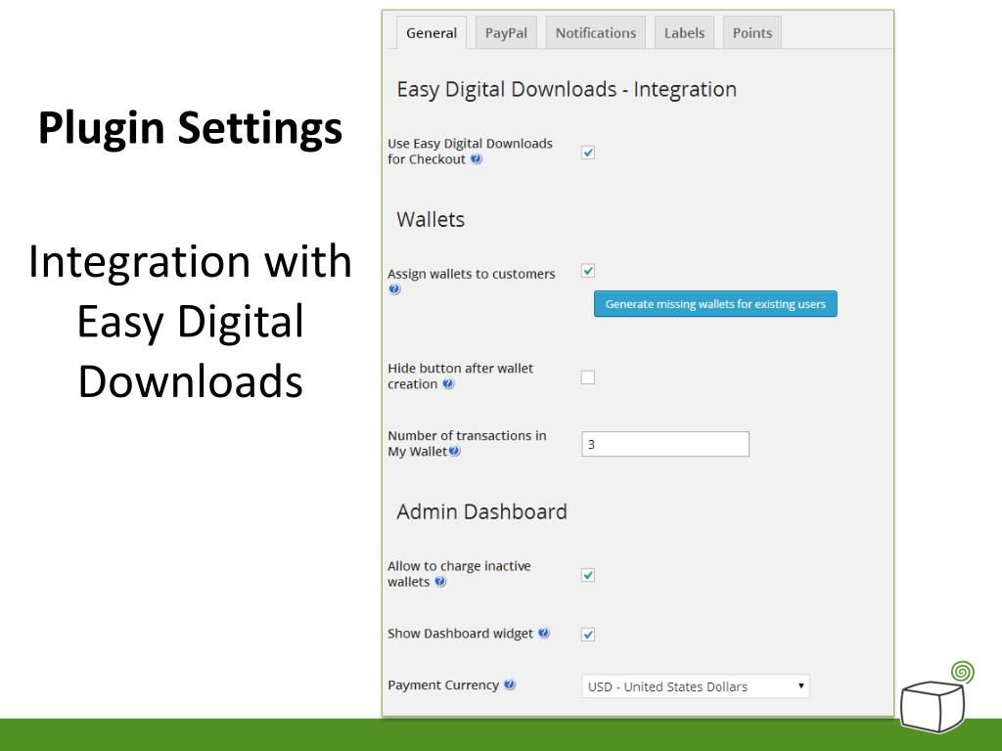Viewport: 1002px width, 751px height.
Task: Open the Notifications tab
Action: click(596, 32)
